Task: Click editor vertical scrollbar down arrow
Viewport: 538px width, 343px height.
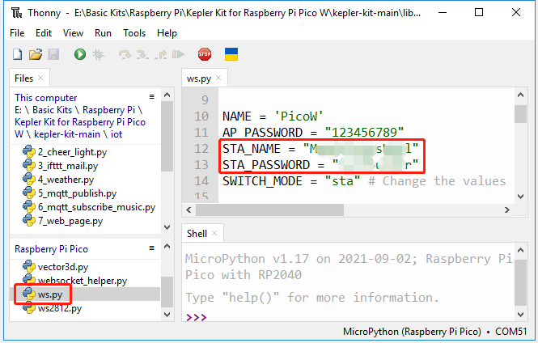Action: [520, 197]
